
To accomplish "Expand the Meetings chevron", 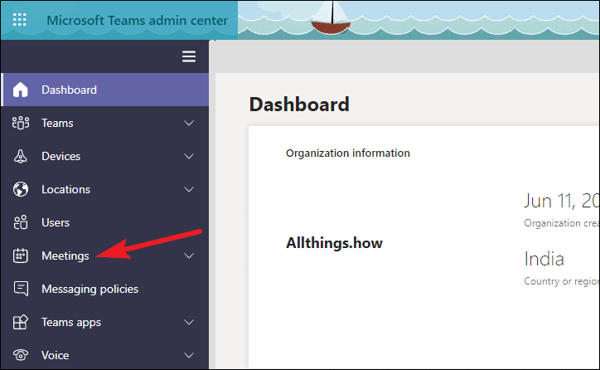I will pos(189,256).
